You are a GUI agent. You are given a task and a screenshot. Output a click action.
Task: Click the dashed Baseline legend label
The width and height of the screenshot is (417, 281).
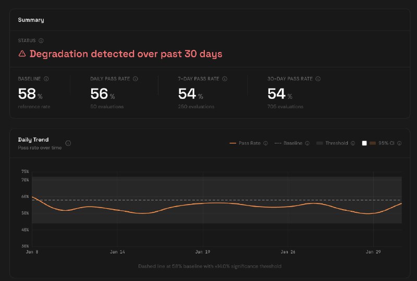[x=292, y=143]
